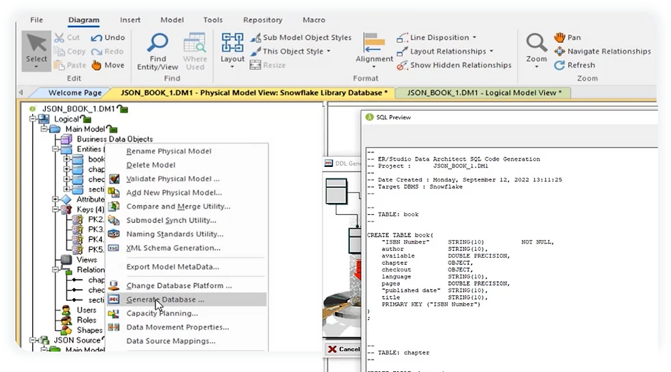This screenshot has height=372, width=671.
Task: Click Navigate Relationships icon
Action: click(559, 51)
